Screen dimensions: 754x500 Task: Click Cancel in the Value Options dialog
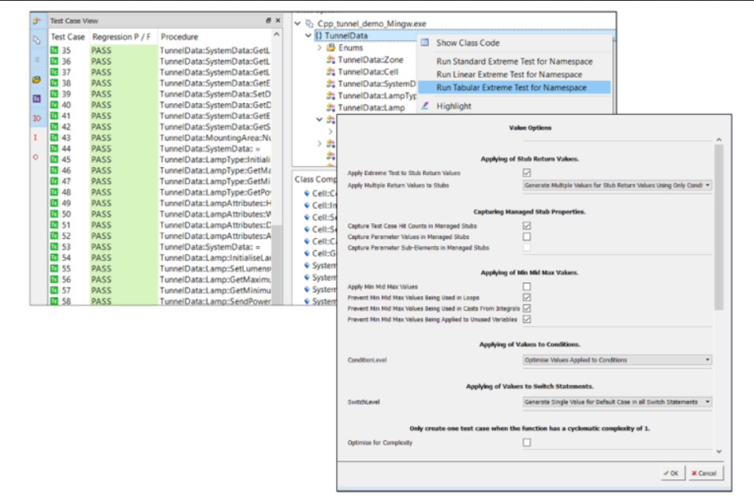(704, 473)
